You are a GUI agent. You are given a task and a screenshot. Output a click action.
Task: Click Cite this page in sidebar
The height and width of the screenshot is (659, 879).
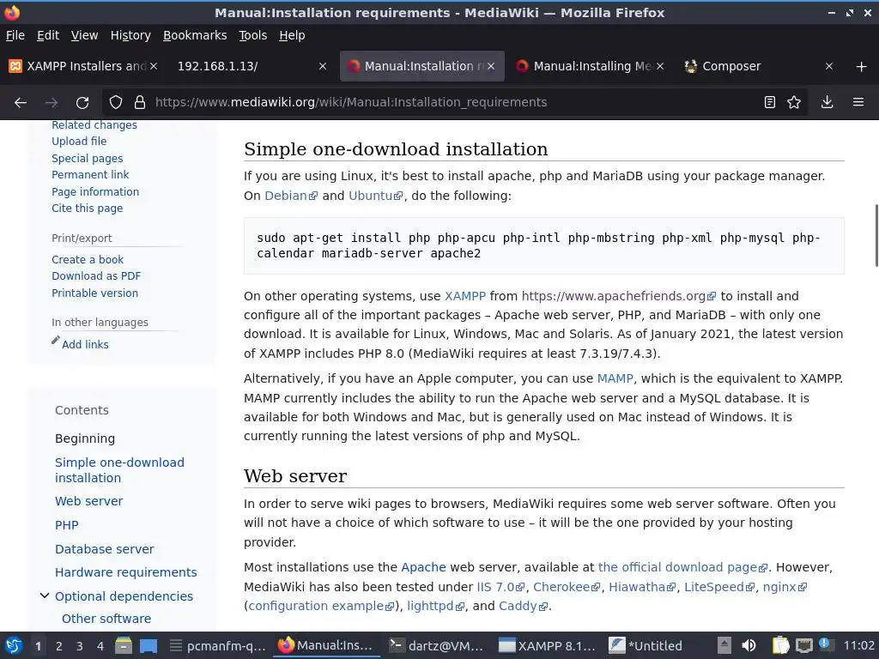(87, 208)
